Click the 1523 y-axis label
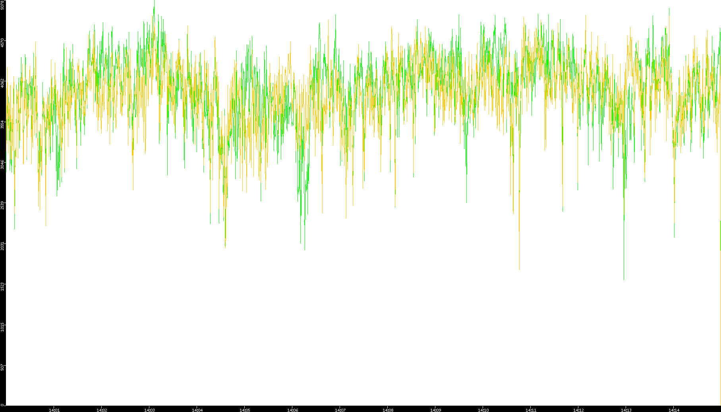This screenshot has width=721, height=412. pos(2,286)
